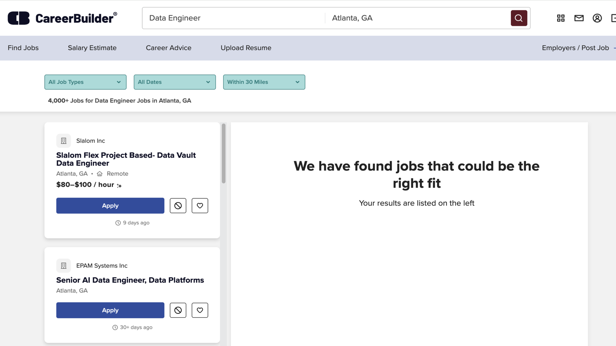This screenshot has width=616, height=346.
Task: Click the 4,000+ Jobs results count text
Action: [119, 101]
